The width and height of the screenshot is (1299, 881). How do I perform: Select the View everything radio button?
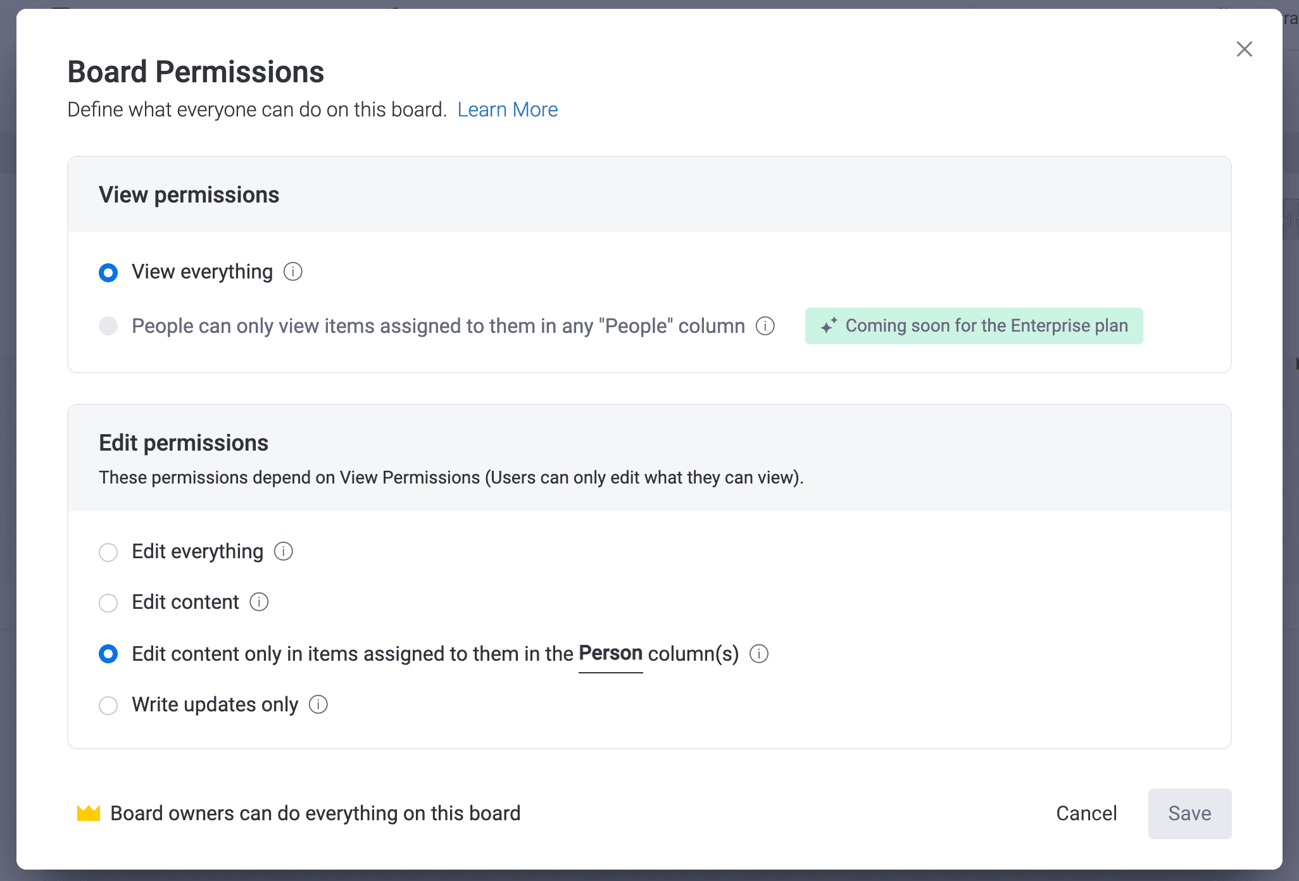(x=108, y=273)
